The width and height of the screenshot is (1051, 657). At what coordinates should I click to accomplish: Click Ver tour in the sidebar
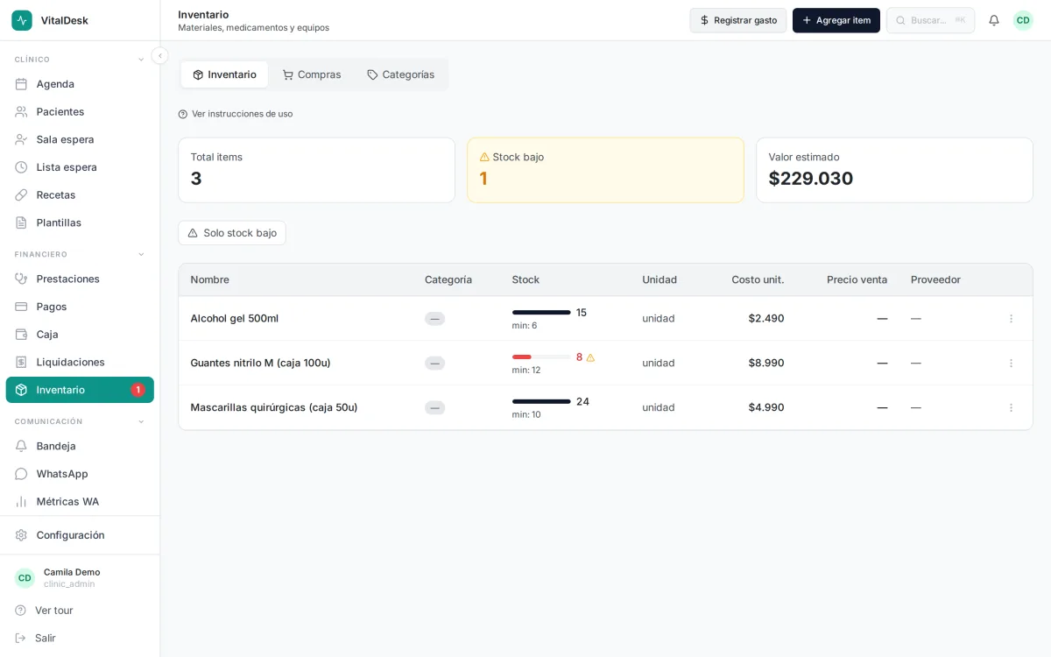click(80, 611)
